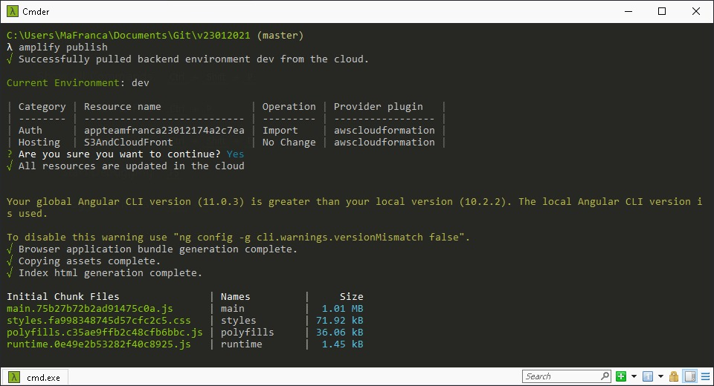Click runtime.0e49e2b53282f40c8925.js filename
Image resolution: width=714 pixels, height=386 pixels.
99,344
